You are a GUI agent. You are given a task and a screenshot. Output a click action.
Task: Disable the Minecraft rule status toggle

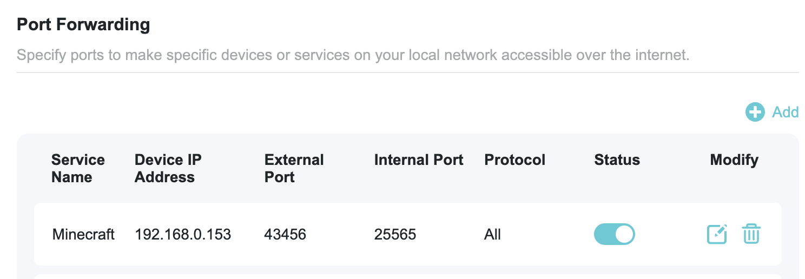point(614,234)
